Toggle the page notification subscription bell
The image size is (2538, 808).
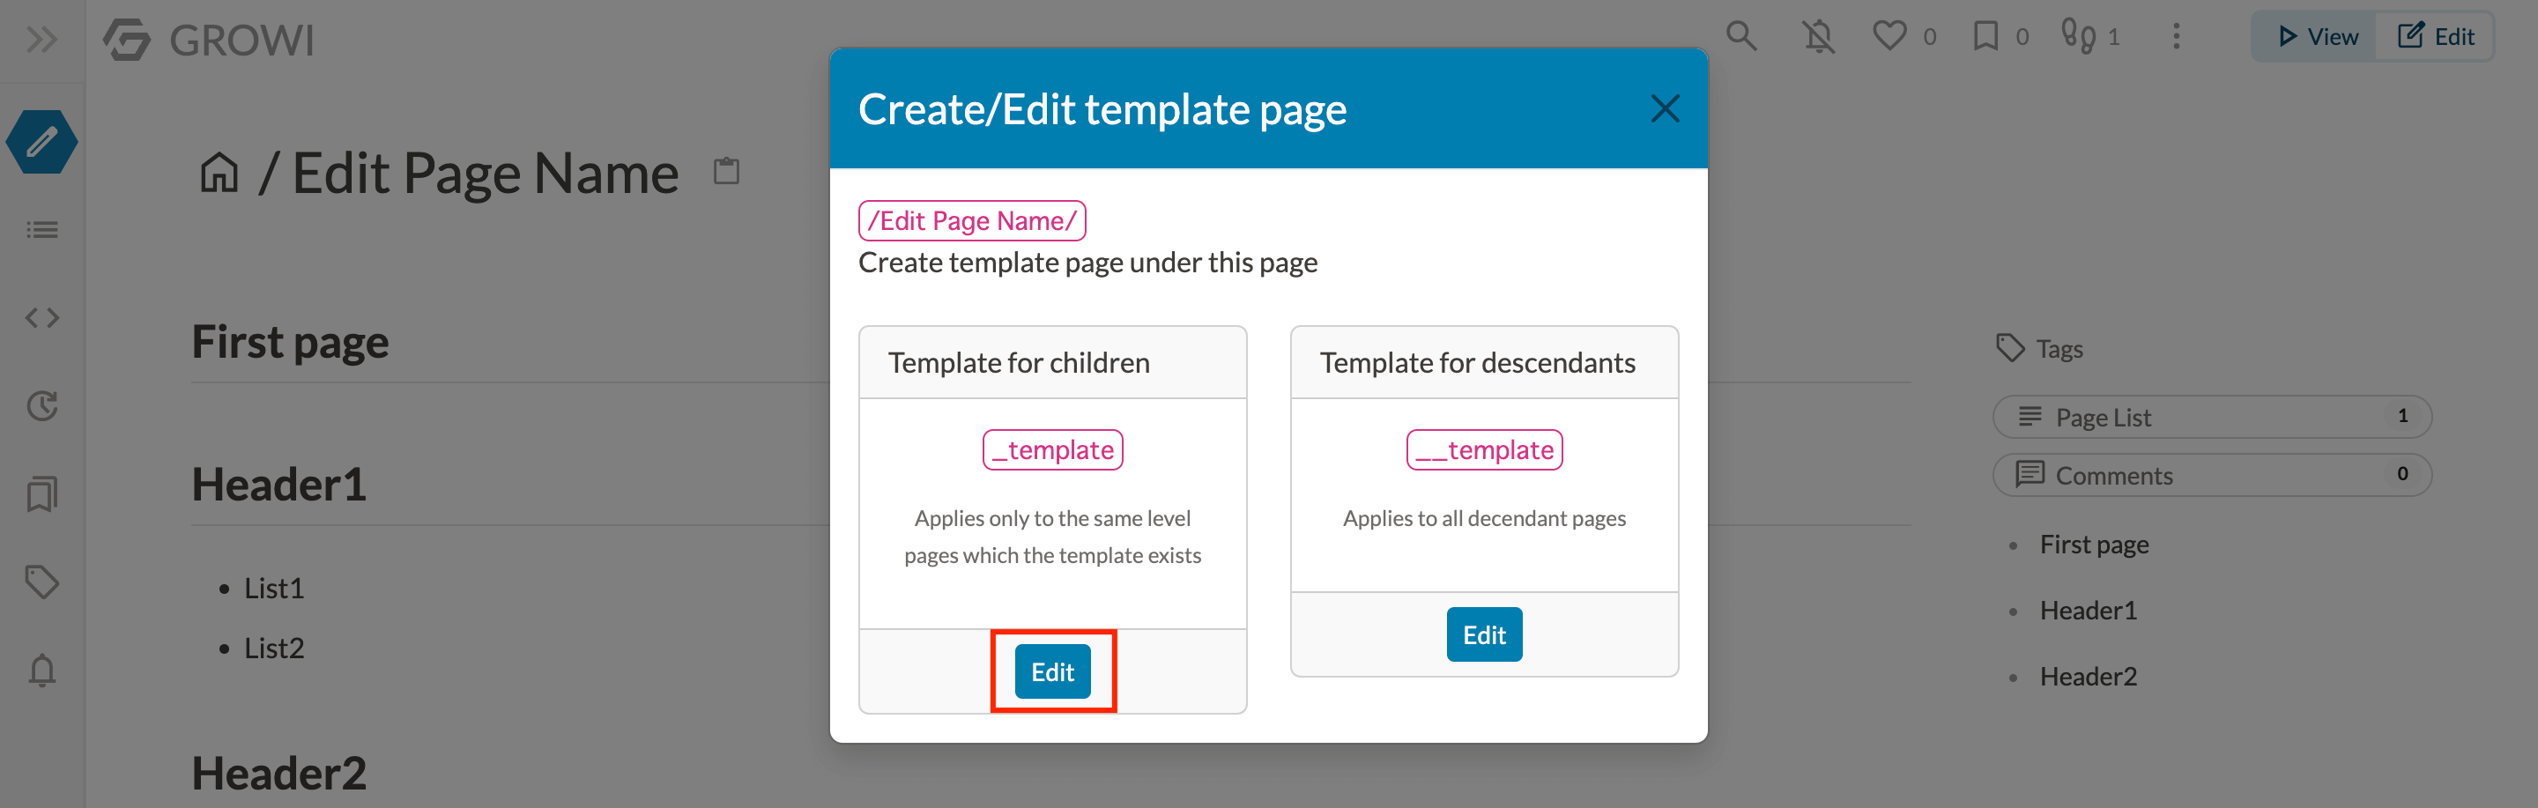tap(1818, 36)
